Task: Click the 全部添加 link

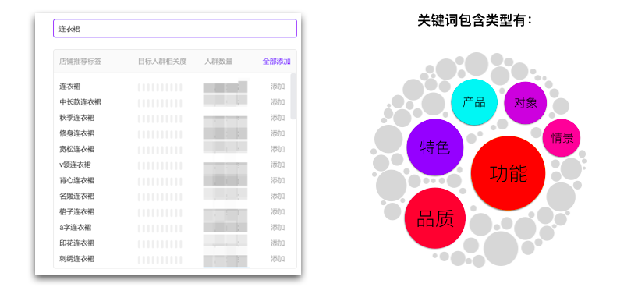Action: click(x=277, y=62)
